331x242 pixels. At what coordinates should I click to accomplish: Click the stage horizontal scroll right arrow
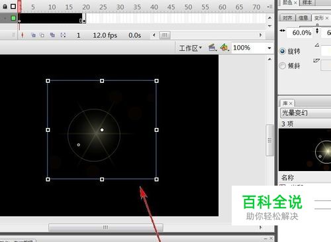261,227
